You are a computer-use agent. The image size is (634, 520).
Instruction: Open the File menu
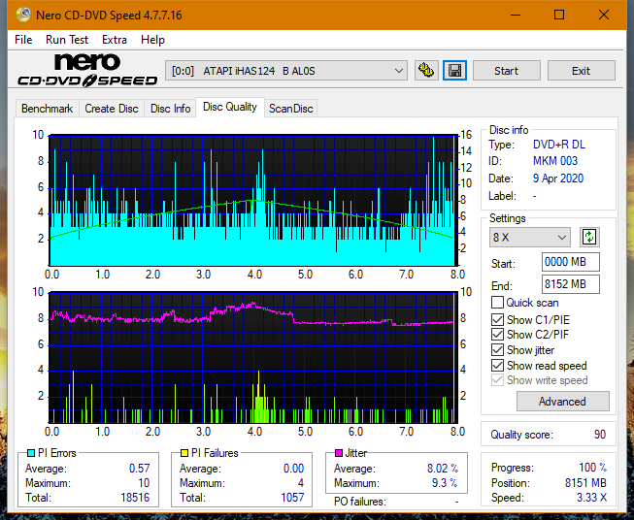(x=22, y=40)
